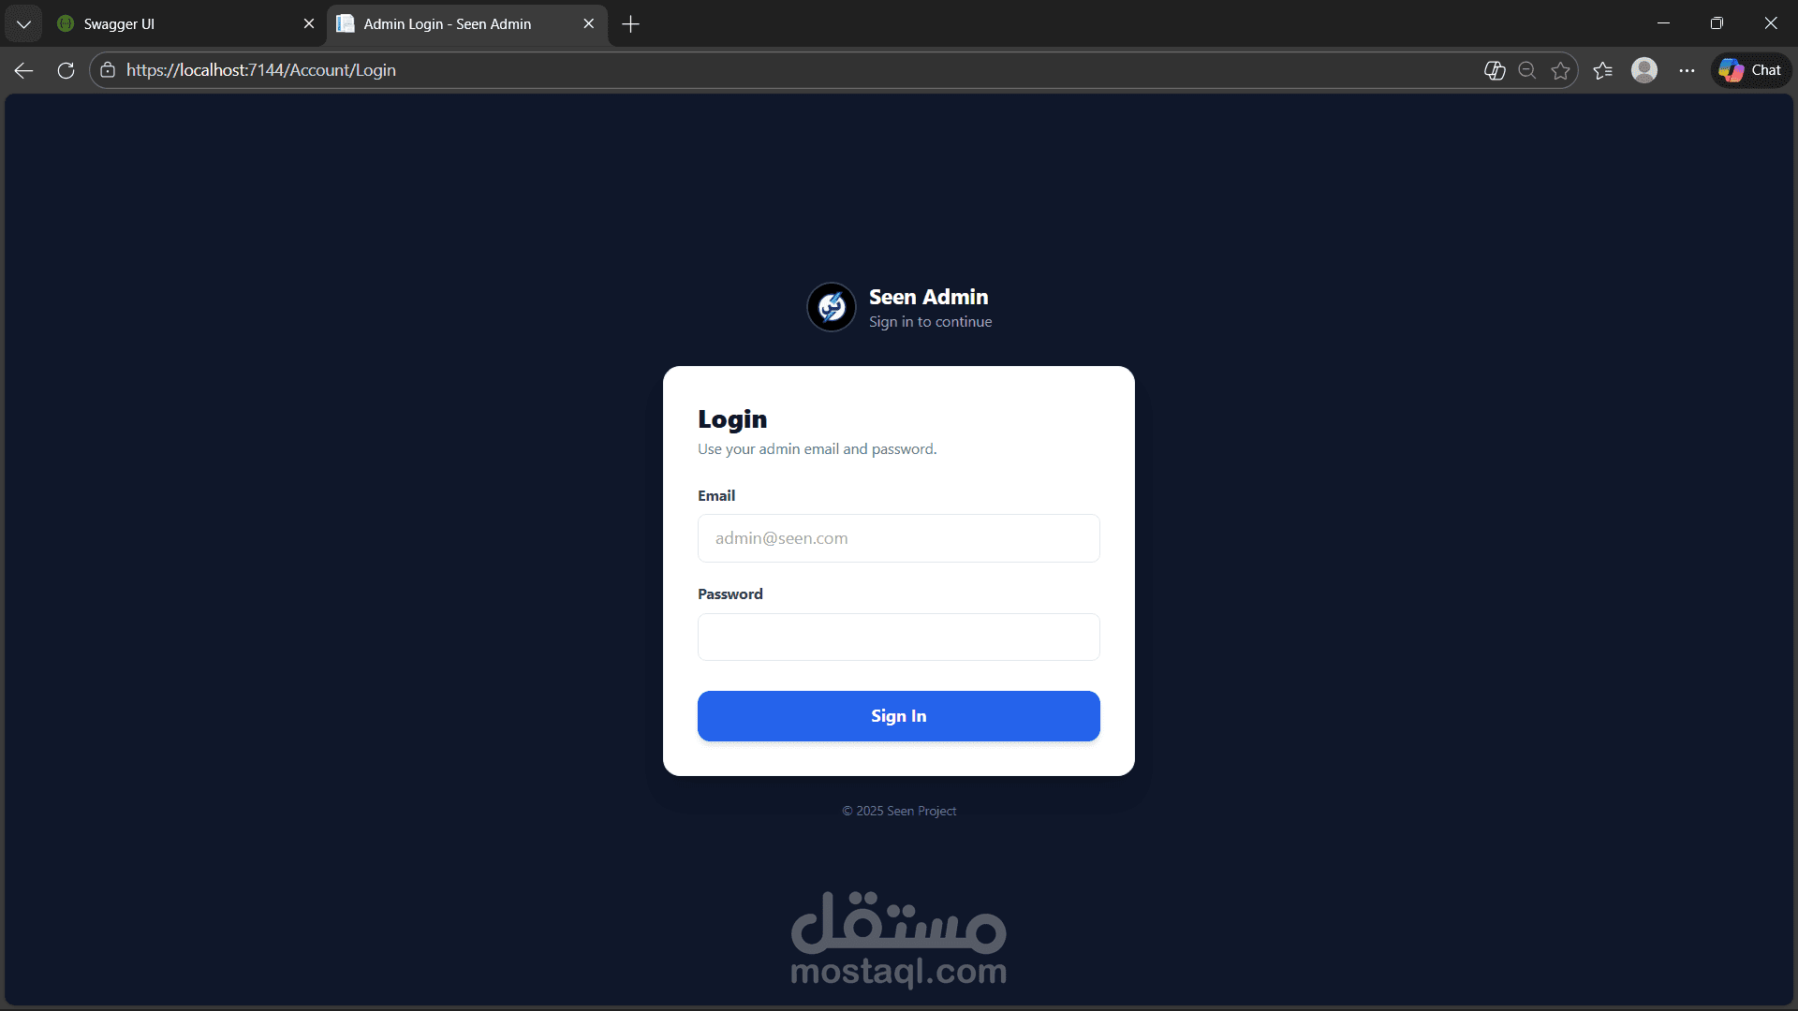Focus the Email input field

point(899,538)
